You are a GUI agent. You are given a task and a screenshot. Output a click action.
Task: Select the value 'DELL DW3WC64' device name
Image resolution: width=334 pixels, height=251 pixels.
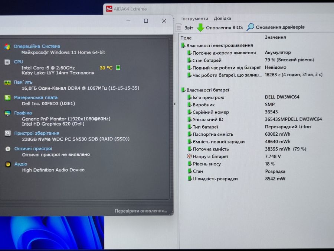282,97
